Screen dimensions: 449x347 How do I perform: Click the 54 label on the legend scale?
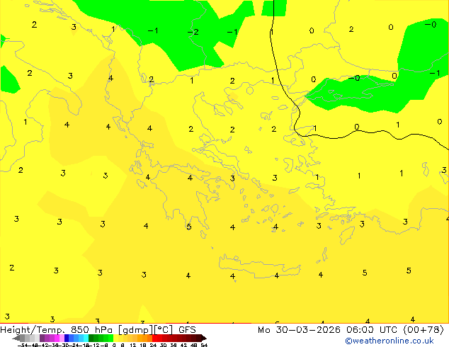(x=204, y=345)
